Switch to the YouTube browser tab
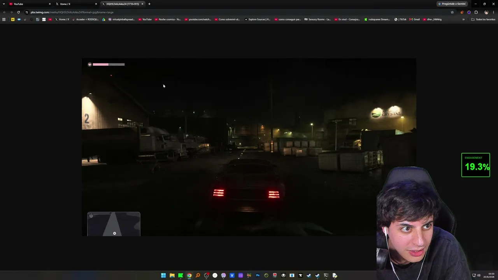Image resolution: width=498 pixels, height=280 pixels. [x=30, y=4]
